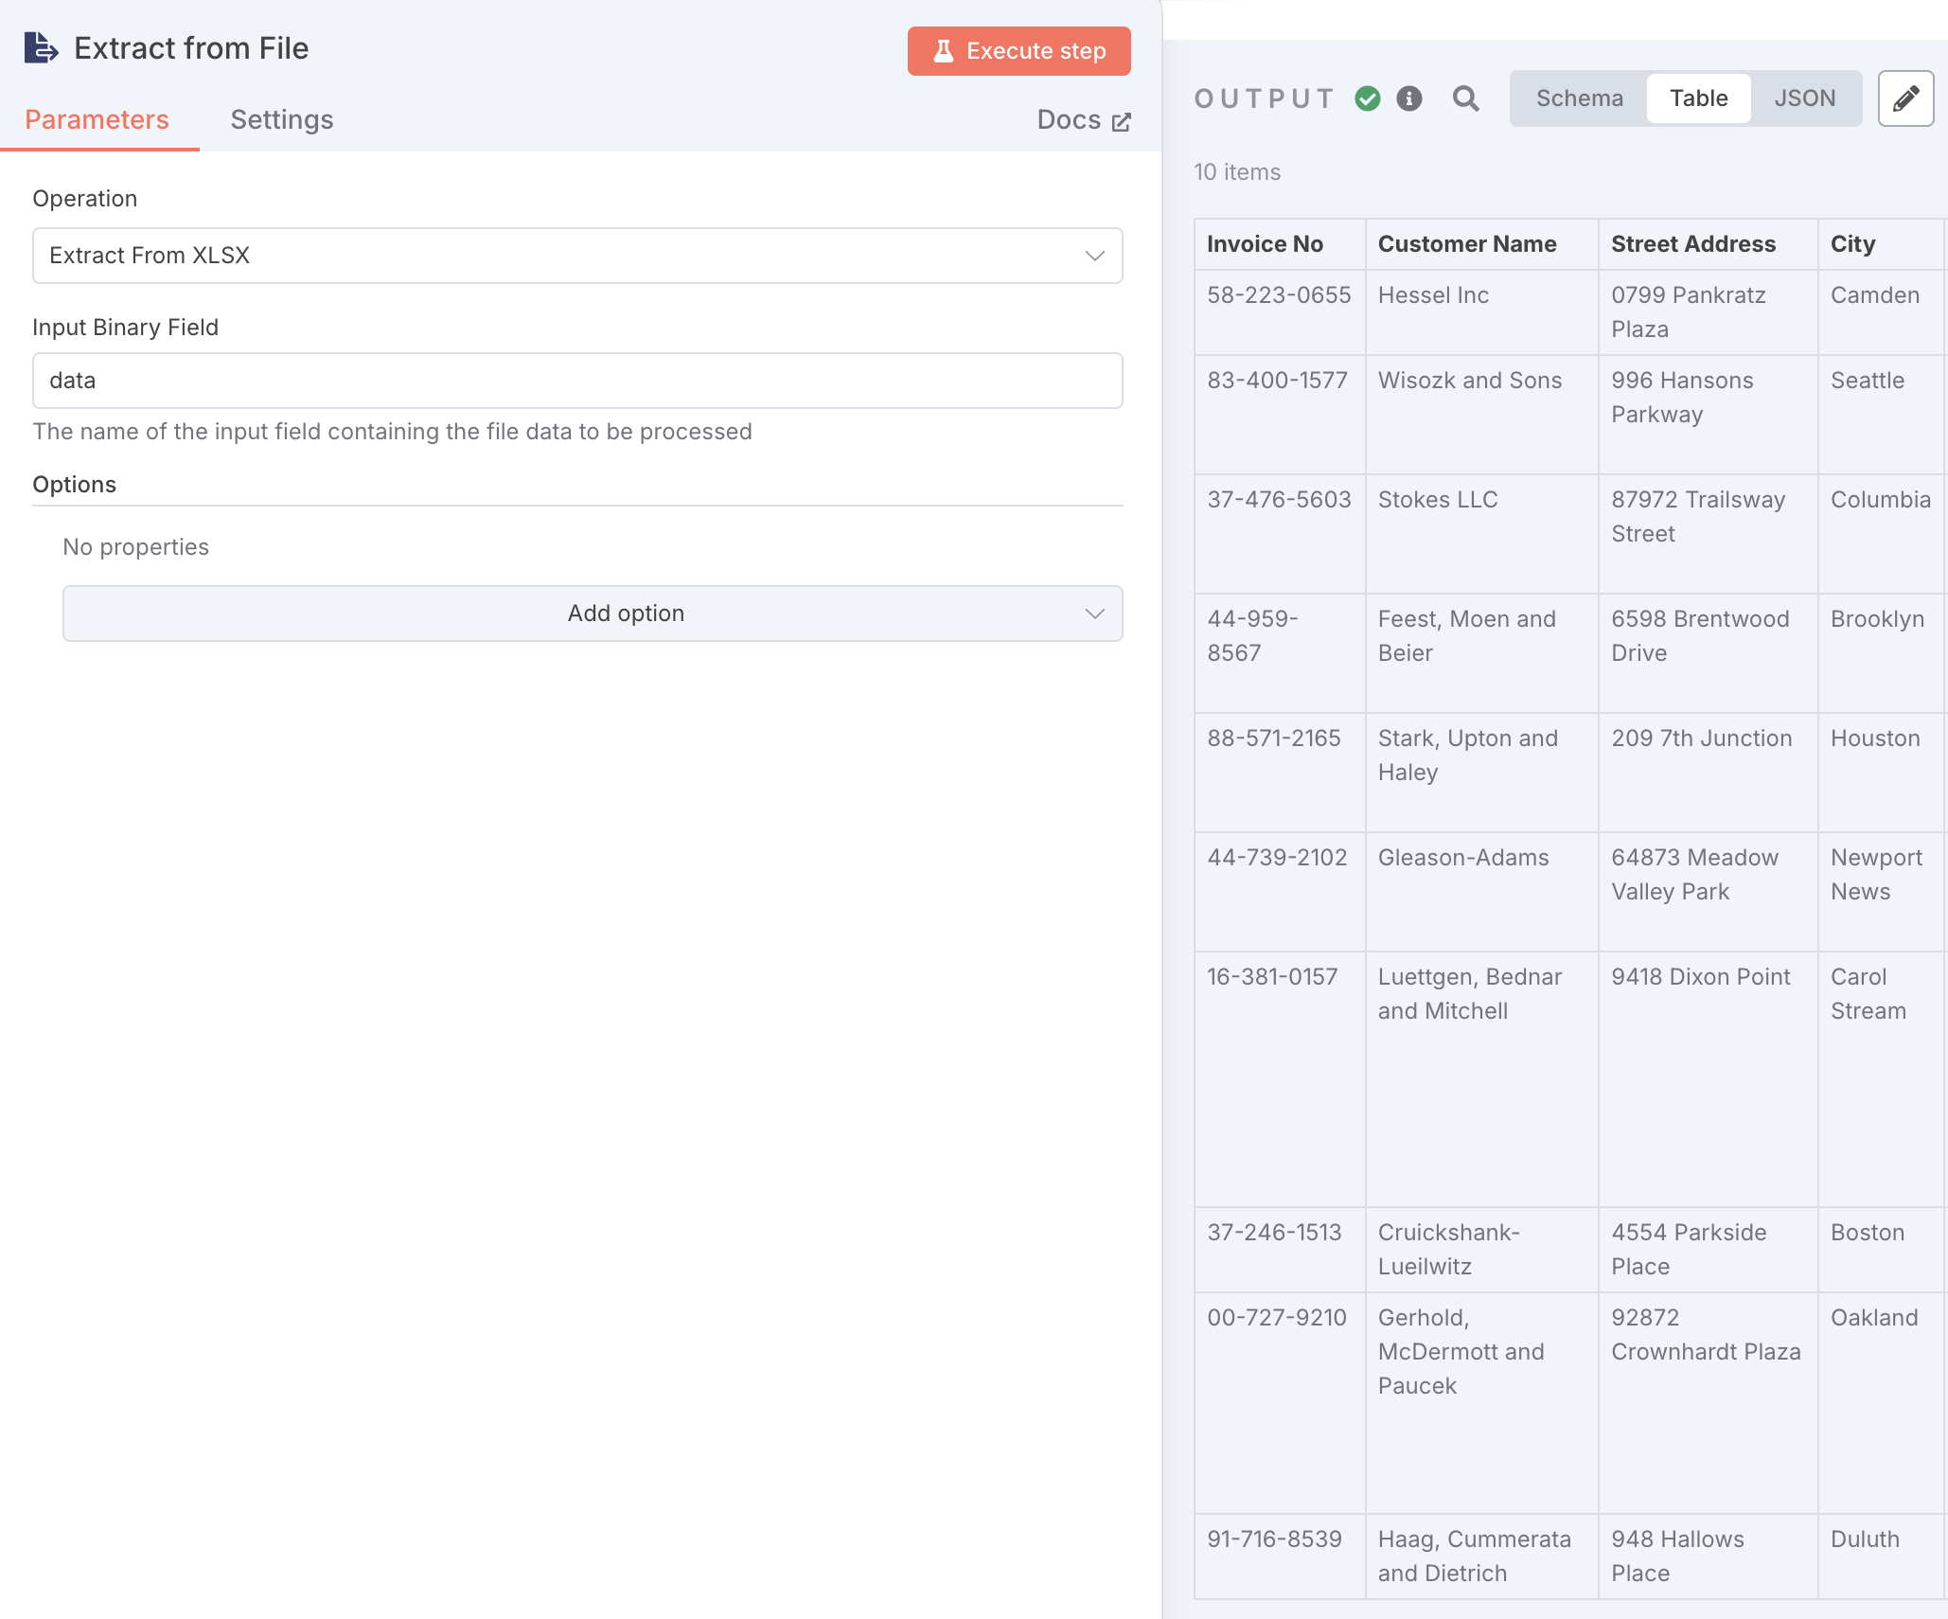Switch output view to Schema

coord(1579,98)
